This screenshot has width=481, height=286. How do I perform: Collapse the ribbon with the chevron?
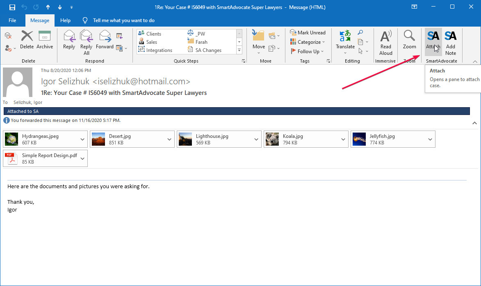coord(475,61)
